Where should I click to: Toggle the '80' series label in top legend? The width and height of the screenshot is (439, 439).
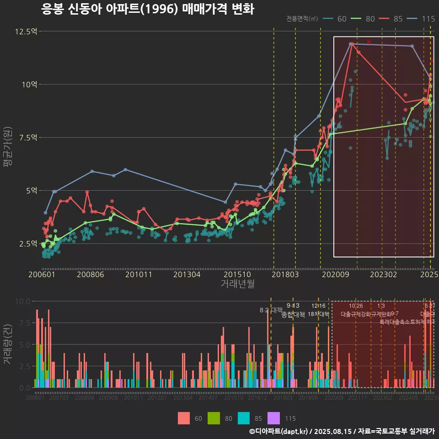pyautogui.click(x=370, y=19)
